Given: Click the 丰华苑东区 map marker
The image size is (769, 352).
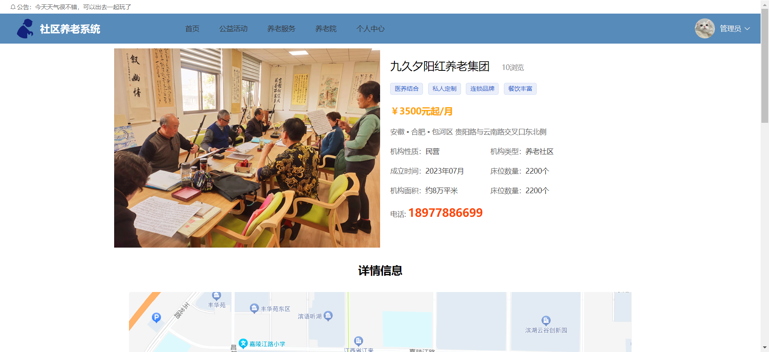Looking at the screenshot, I should pyautogui.click(x=254, y=308).
